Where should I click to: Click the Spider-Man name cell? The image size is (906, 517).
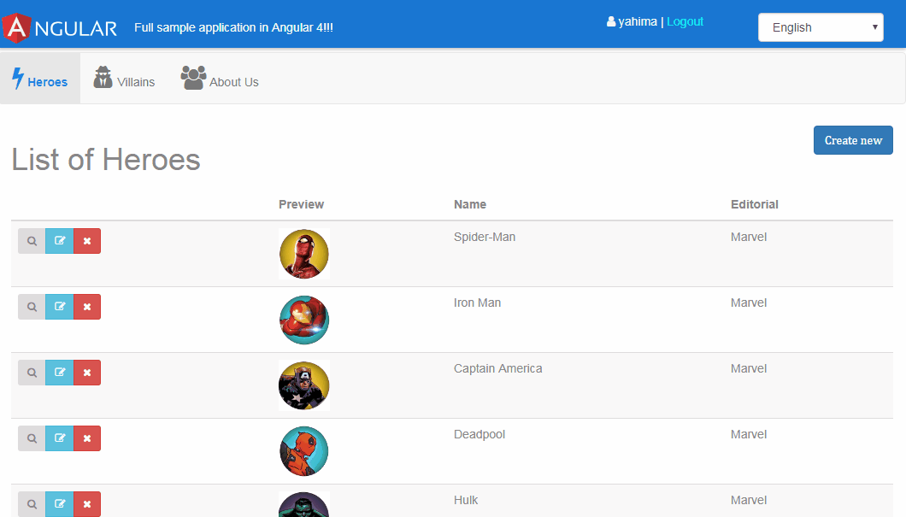pos(485,237)
